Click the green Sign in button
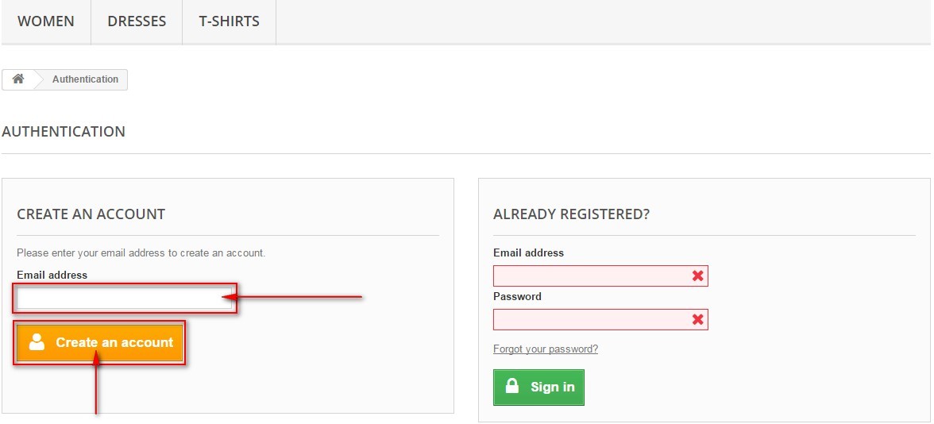934x424 pixels. (x=538, y=387)
